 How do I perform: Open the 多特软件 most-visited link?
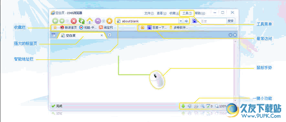(x=178, y=27)
